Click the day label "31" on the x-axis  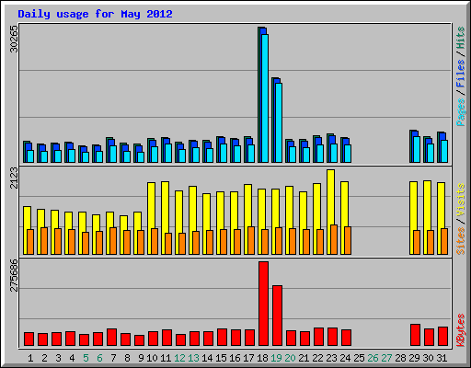(x=442, y=358)
